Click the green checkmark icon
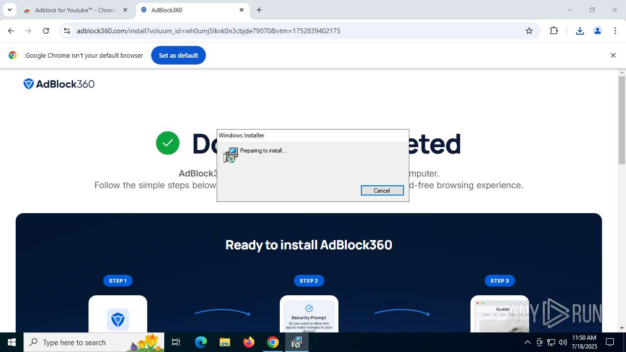The width and height of the screenshot is (626, 352). [168, 143]
